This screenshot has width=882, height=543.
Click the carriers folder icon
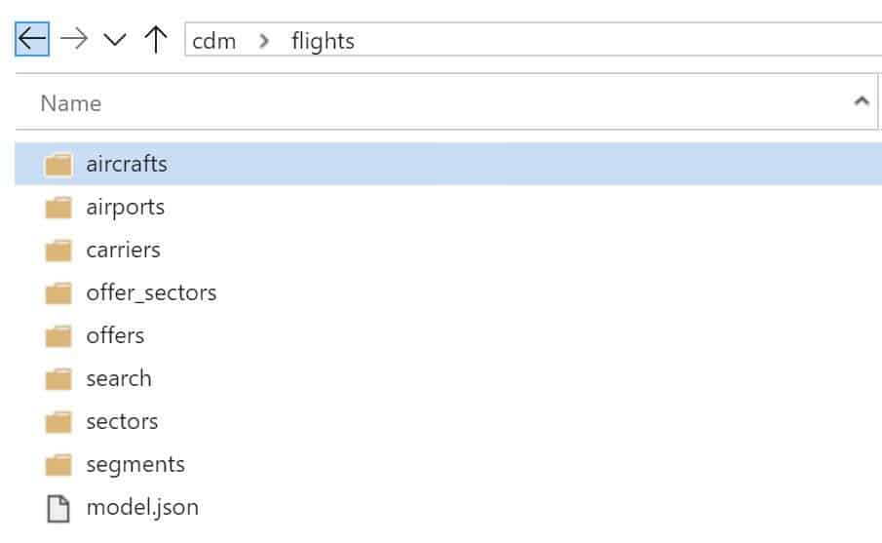click(58, 250)
